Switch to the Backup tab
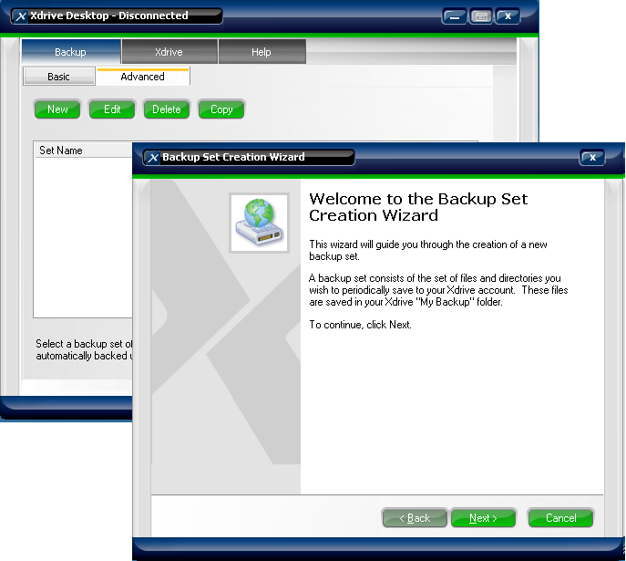The width and height of the screenshot is (626, 561). click(71, 52)
